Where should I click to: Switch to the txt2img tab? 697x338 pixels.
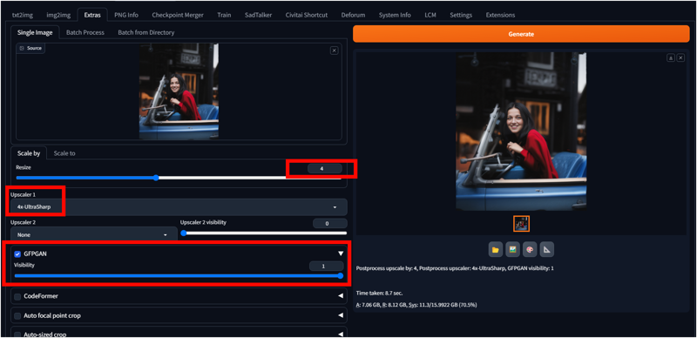pos(24,15)
